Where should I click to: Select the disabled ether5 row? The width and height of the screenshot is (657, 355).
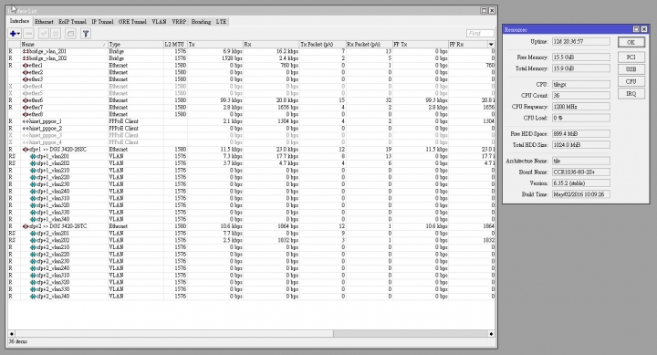252,93
